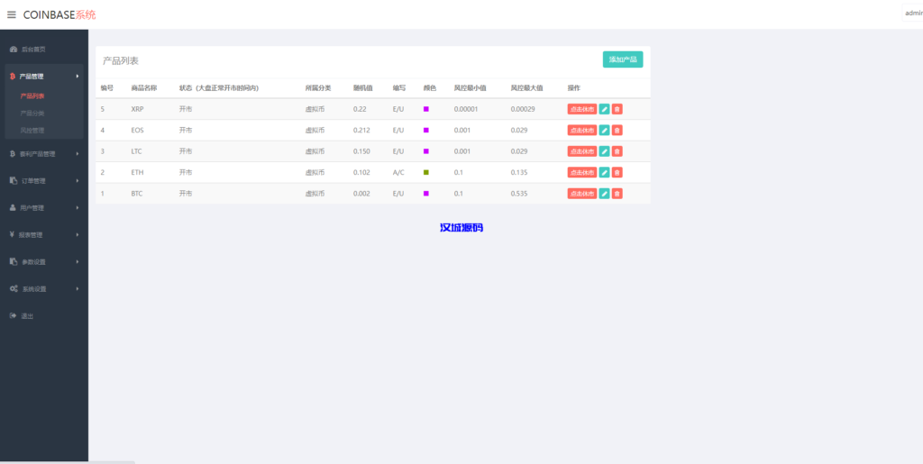Go to 后台首页 in the sidebar

click(x=32, y=49)
